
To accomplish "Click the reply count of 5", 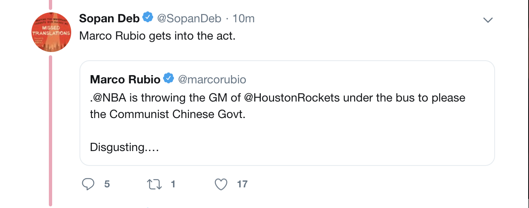I will (x=107, y=184).
